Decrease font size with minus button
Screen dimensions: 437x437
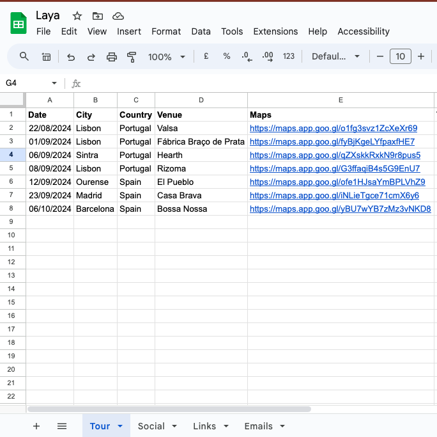379,57
